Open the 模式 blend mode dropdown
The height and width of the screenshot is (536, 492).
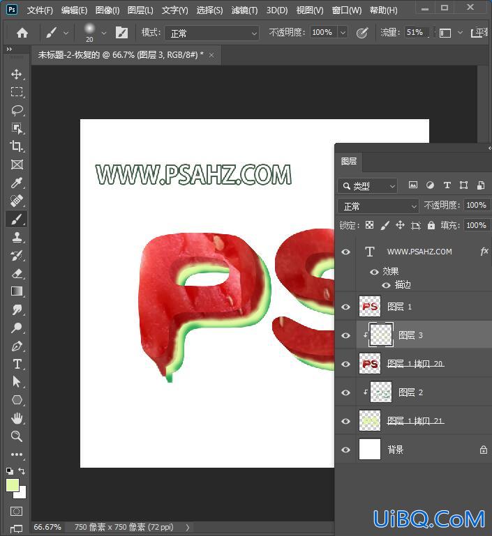tap(211, 33)
